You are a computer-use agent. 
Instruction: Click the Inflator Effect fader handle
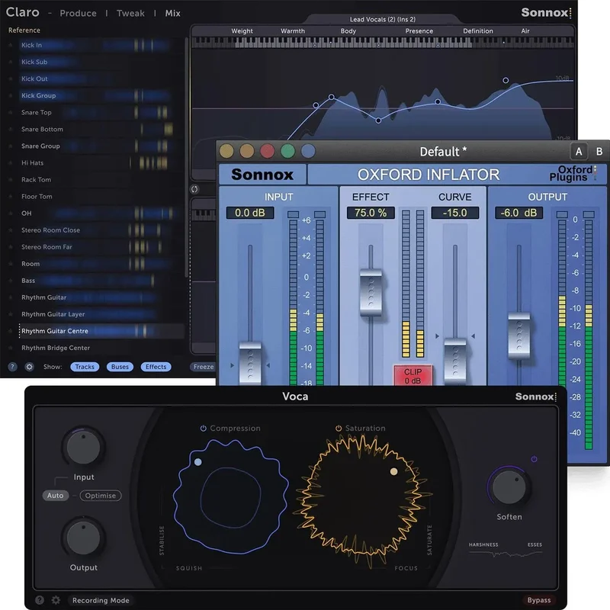point(371,292)
